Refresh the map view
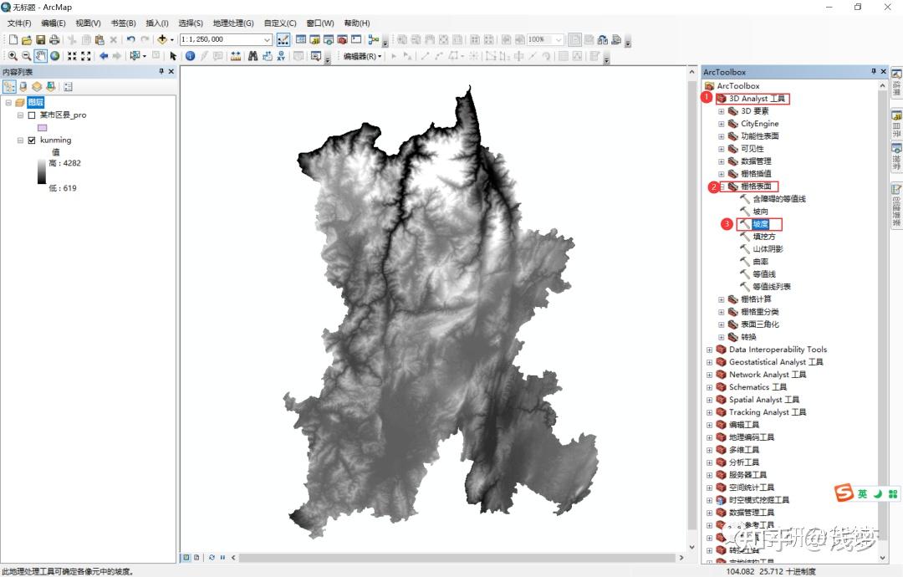 click(212, 558)
